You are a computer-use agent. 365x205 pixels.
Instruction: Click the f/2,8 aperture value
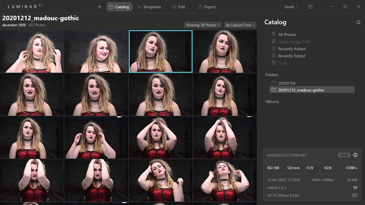point(328,168)
